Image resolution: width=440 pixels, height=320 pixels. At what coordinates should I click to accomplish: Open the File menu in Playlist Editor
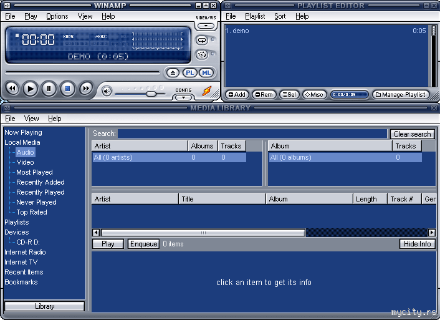(231, 16)
